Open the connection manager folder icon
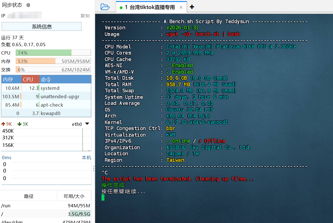 (105, 7)
